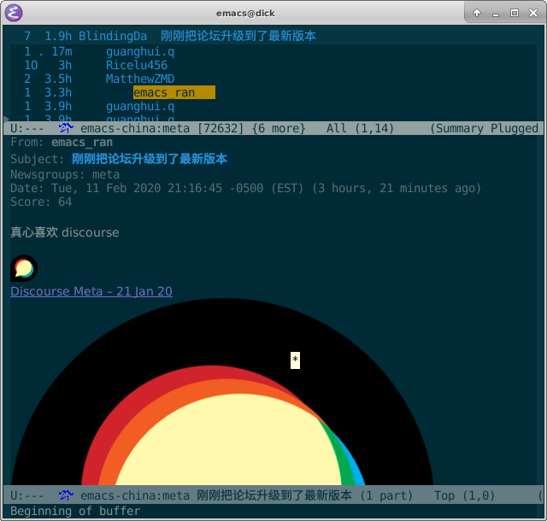Click the plug icon in article mode line
Screen dimensions: 547x521
(x=66, y=495)
